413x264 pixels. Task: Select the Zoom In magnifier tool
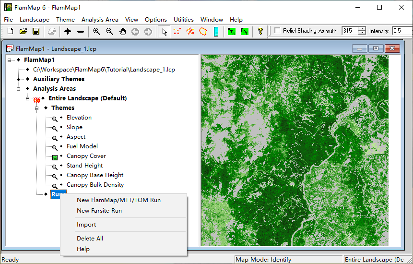pos(96,31)
